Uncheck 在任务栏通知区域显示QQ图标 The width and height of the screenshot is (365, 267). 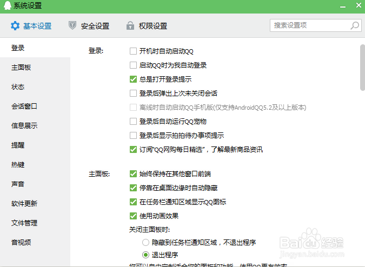click(x=133, y=202)
